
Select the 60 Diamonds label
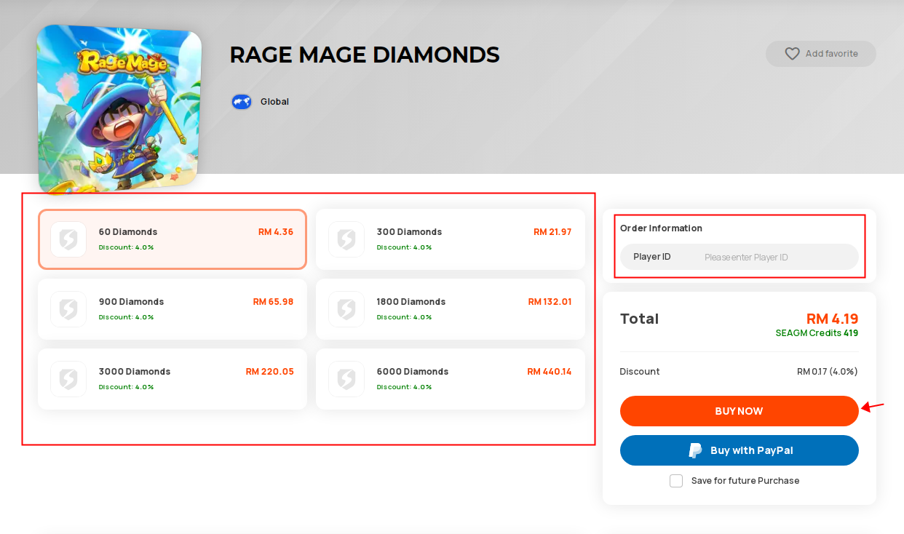(x=128, y=232)
